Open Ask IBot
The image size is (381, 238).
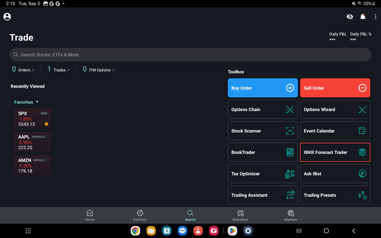click(x=335, y=174)
